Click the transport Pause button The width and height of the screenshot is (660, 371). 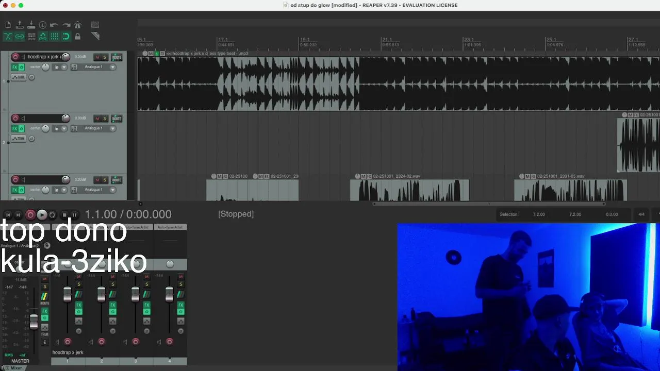click(x=74, y=215)
